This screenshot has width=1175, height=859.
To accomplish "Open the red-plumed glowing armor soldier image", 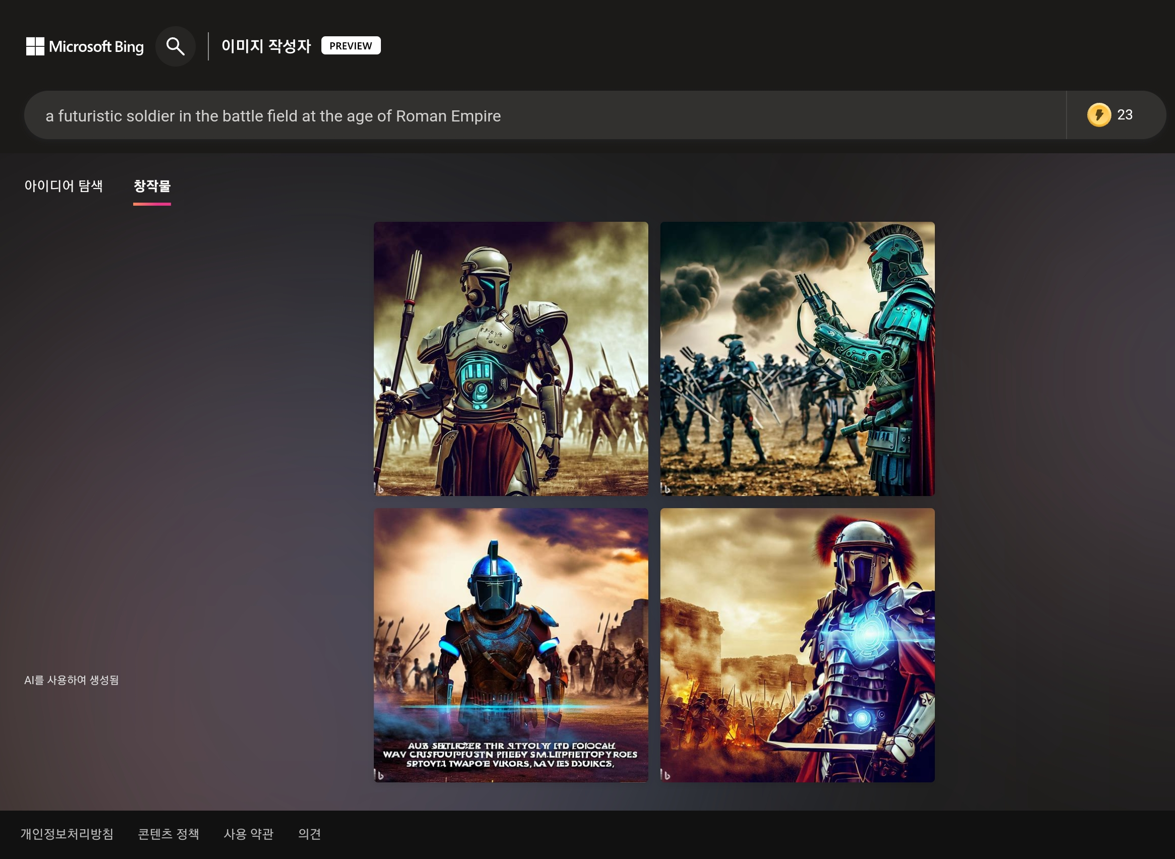I will [x=797, y=645].
